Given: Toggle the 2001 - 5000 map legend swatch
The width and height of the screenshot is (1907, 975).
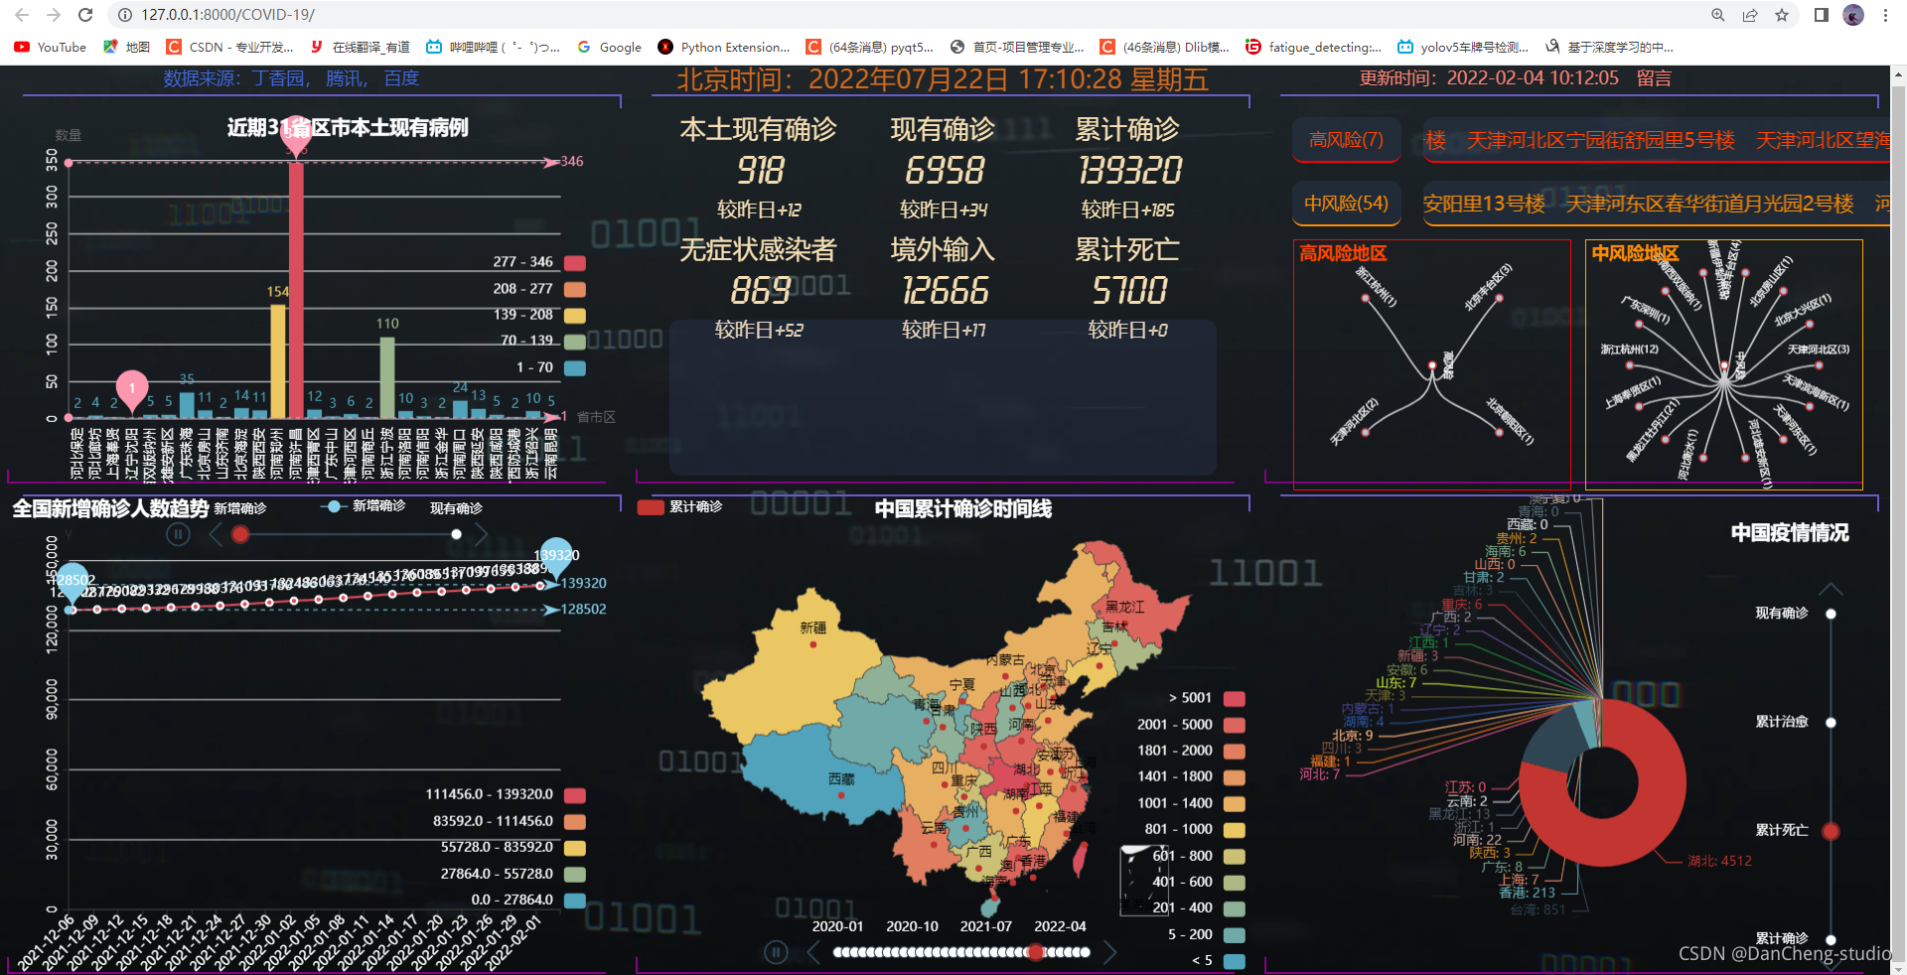Looking at the screenshot, I should pyautogui.click(x=1235, y=725).
